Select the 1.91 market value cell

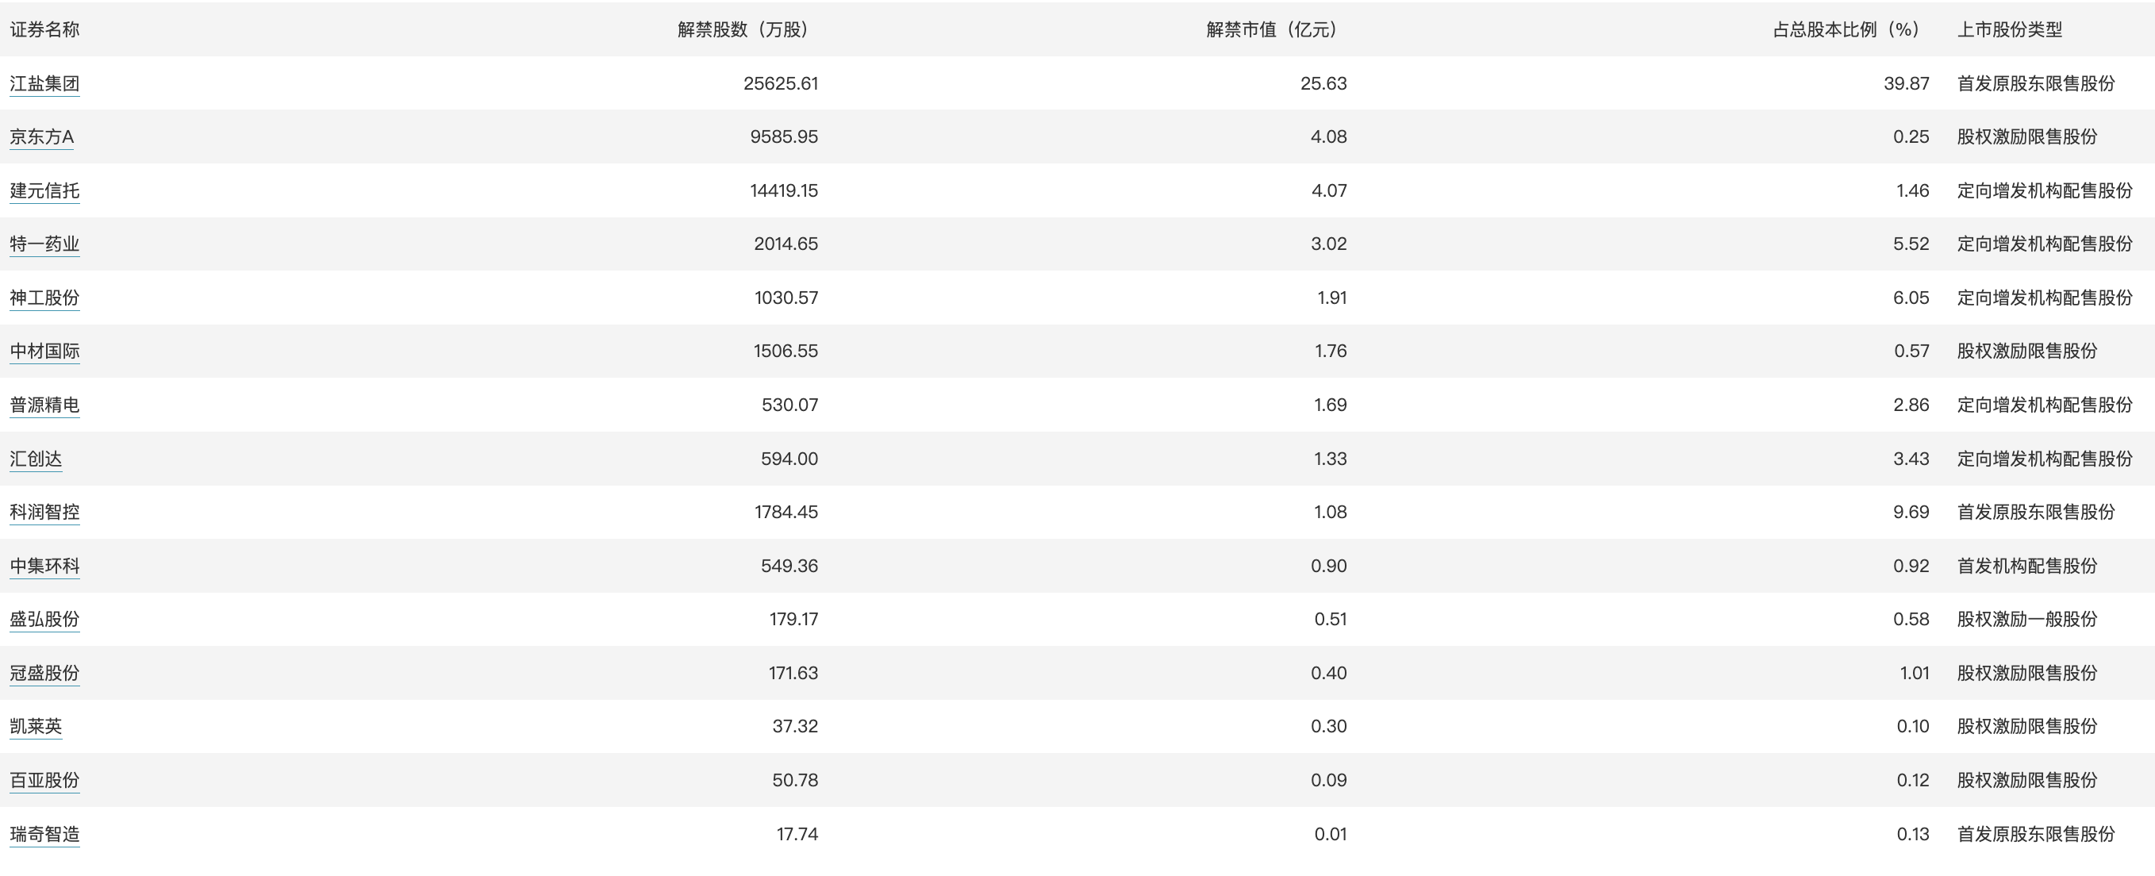tap(1332, 298)
